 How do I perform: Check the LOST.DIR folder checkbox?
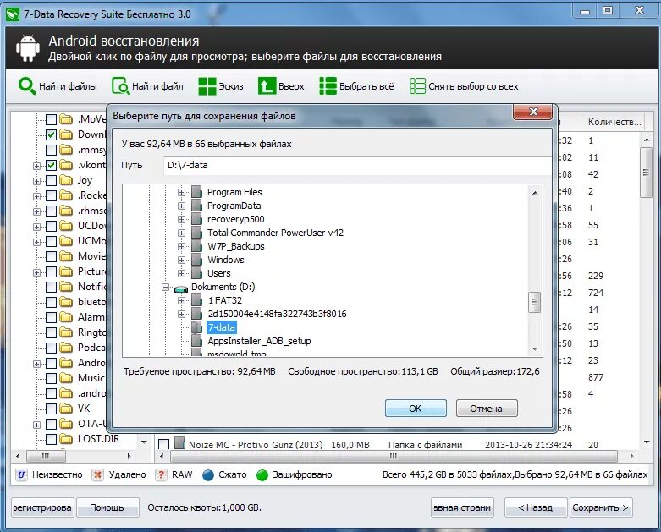51,439
